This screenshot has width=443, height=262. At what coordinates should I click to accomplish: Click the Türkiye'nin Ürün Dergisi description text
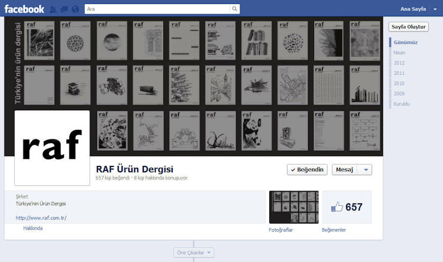(x=41, y=204)
